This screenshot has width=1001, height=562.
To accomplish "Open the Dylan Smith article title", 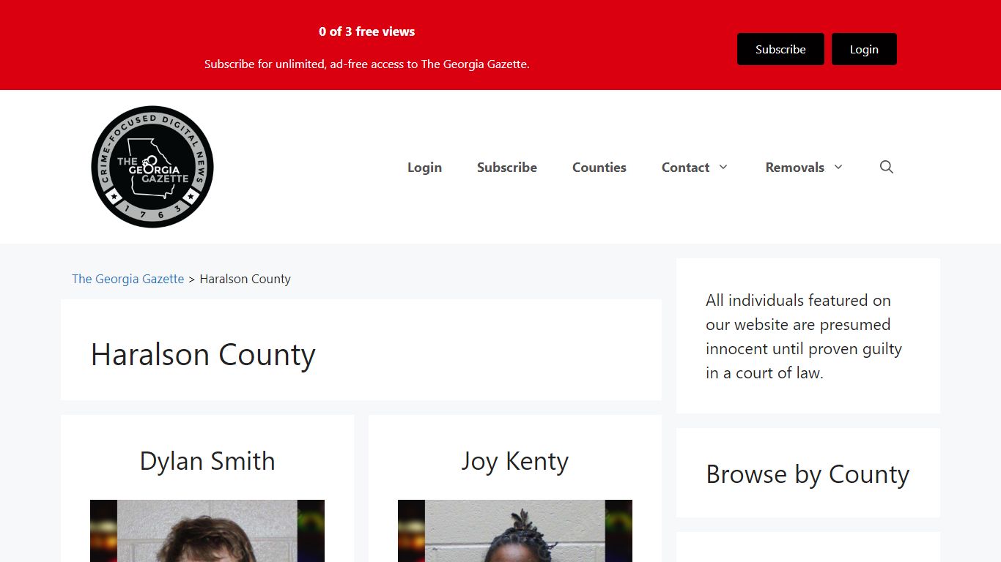I will [207, 461].
